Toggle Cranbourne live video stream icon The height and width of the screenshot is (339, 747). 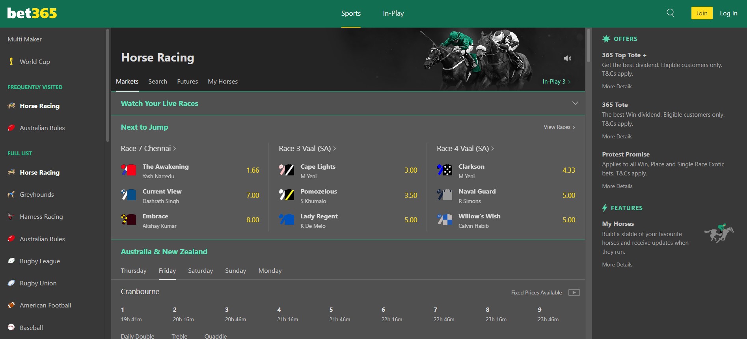pyautogui.click(x=574, y=292)
